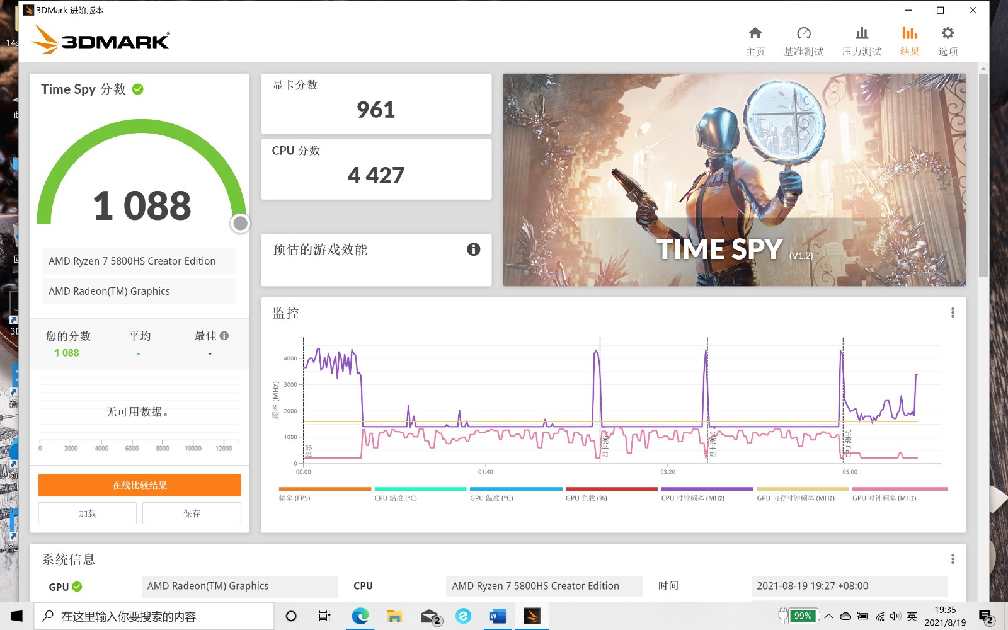The width and height of the screenshot is (1008, 630).
Task: Open Microsoft Edge from taskbar
Action: click(360, 616)
